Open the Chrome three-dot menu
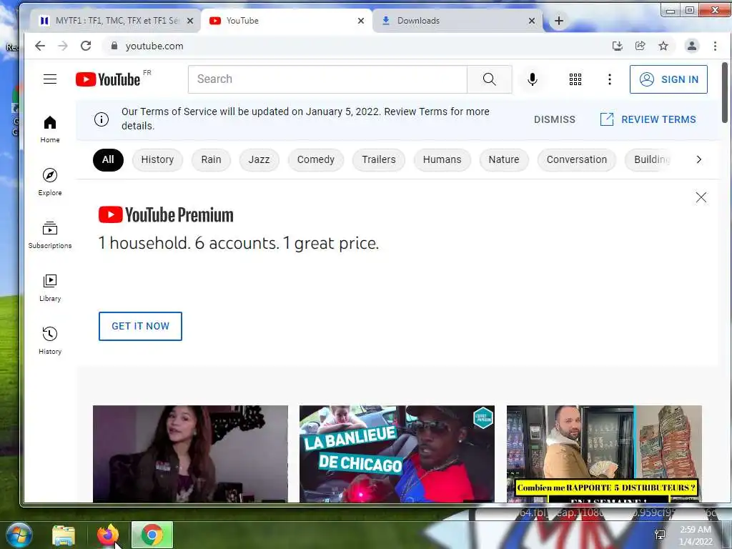732x549 pixels. click(x=715, y=46)
